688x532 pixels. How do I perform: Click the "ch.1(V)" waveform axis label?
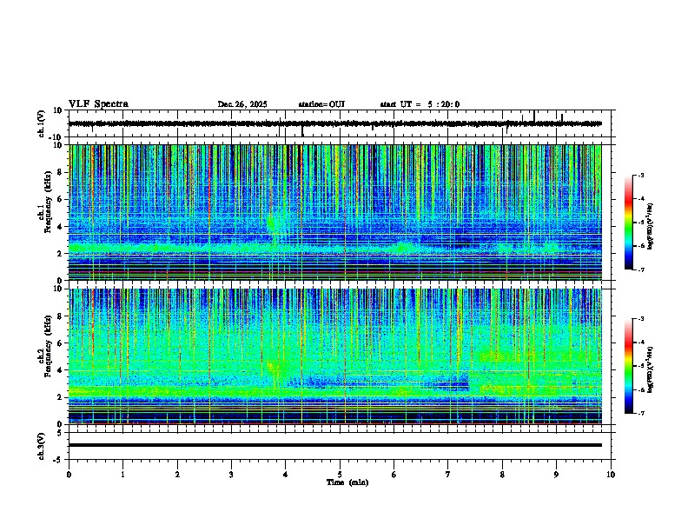[42, 123]
